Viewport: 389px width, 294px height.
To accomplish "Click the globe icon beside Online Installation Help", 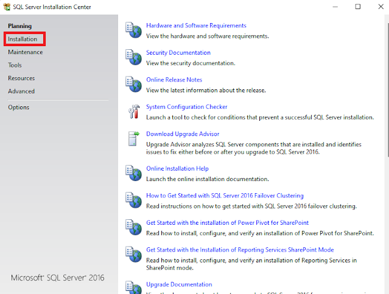I will [x=133, y=173].
